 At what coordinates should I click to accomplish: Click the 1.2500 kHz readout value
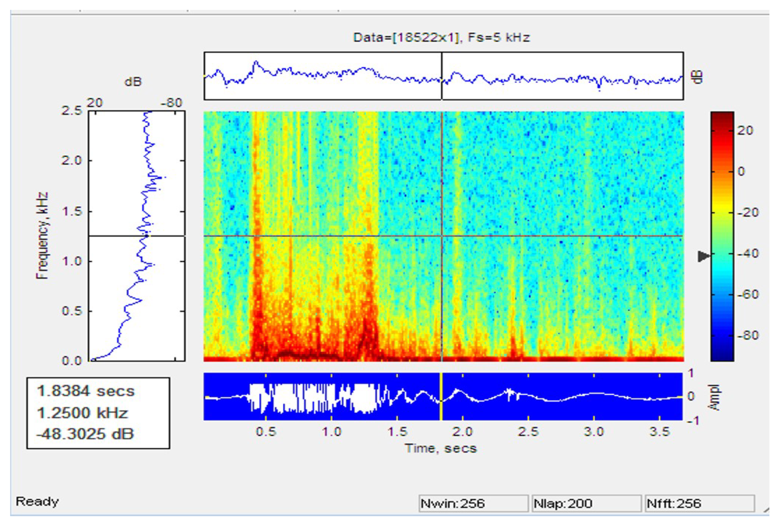point(82,413)
